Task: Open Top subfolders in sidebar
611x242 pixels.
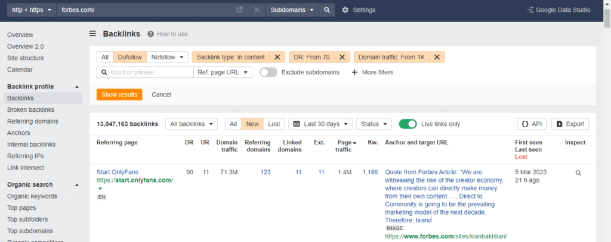Action: click(27, 219)
